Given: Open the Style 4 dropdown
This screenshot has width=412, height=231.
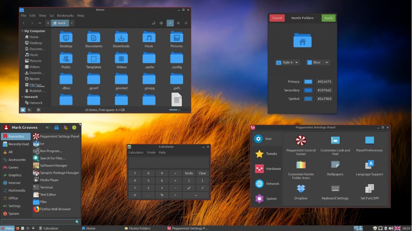Looking at the screenshot, I should point(287,63).
